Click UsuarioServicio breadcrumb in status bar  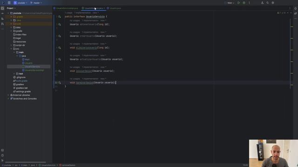click(47, 165)
